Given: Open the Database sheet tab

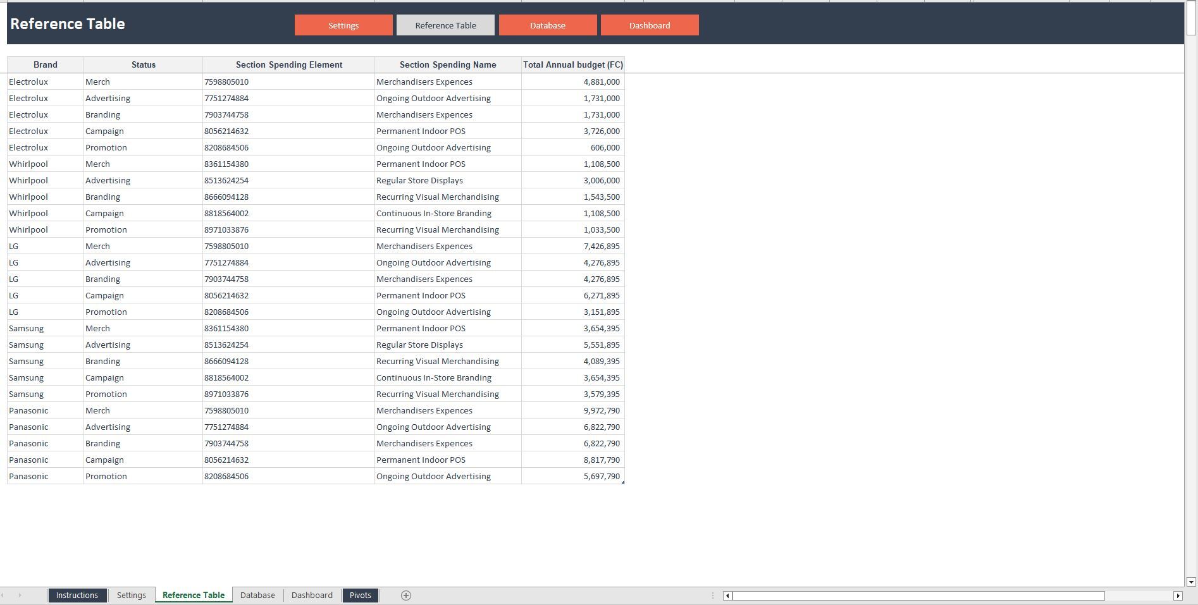Looking at the screenshot, I should pos(257,595).
